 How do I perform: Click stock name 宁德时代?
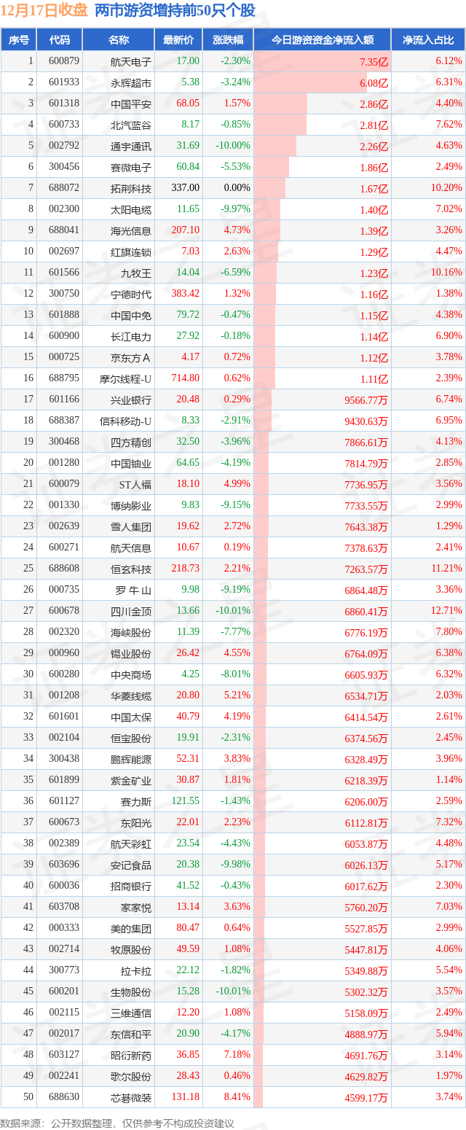(x=131, y=294)
